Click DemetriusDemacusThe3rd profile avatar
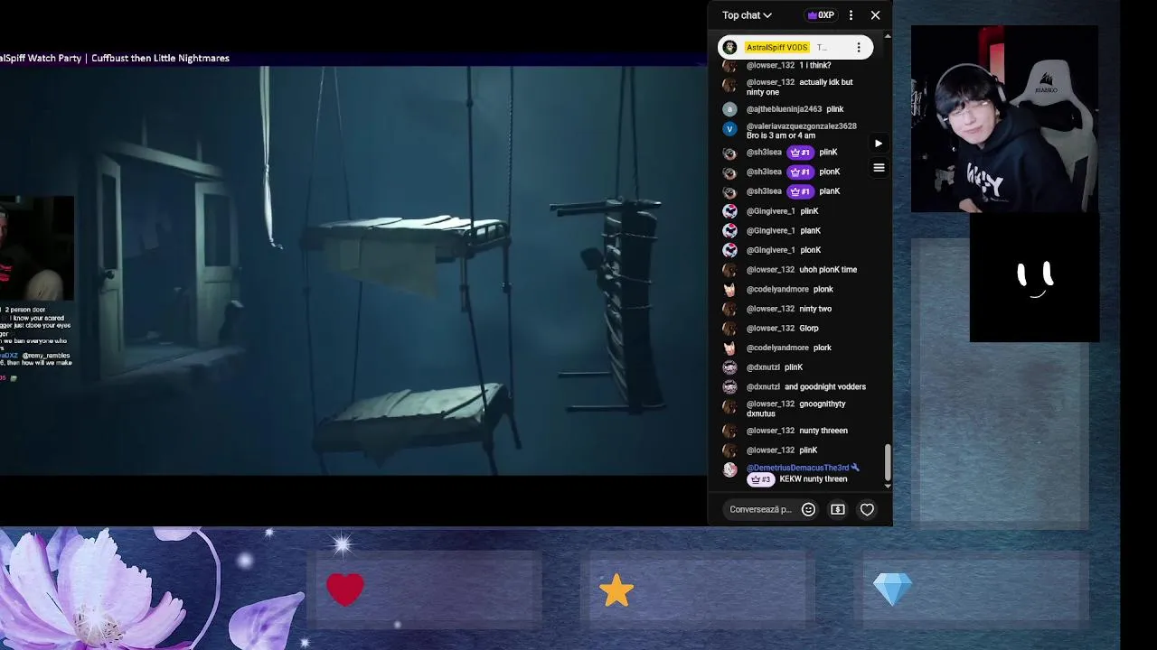 pyautogui.click(x=729, y=470)
